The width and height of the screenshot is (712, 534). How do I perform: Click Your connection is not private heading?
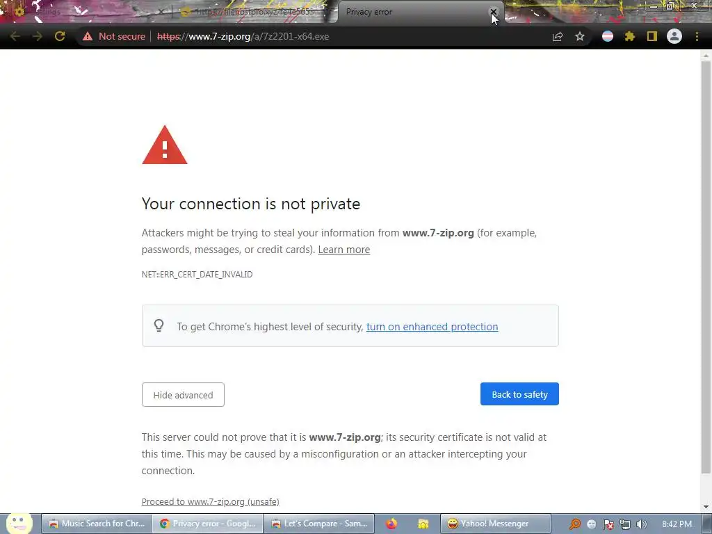click(250, 204)
